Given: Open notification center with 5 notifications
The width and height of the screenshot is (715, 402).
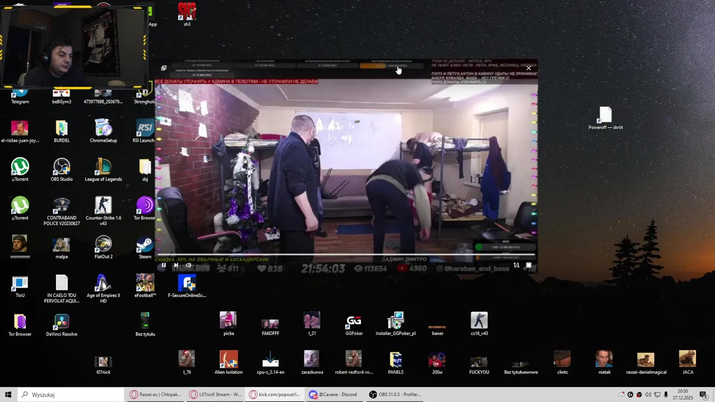Looking at the screenshot, I should point(703,395).
